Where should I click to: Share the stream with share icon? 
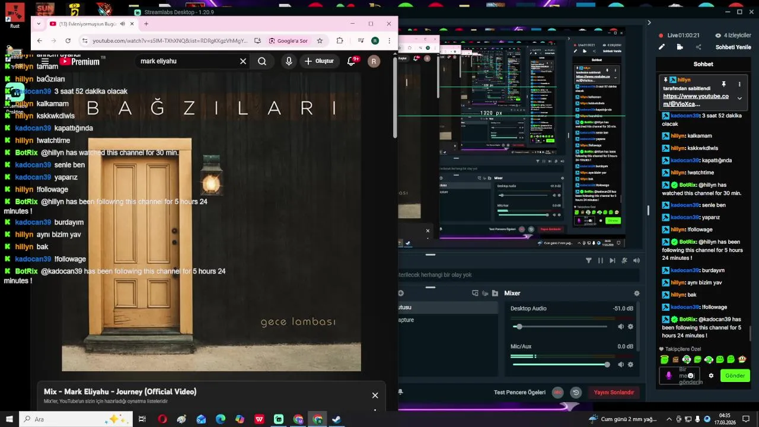point(698,47)
